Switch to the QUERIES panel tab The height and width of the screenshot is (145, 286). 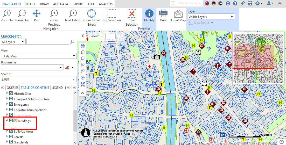(13, 88)
